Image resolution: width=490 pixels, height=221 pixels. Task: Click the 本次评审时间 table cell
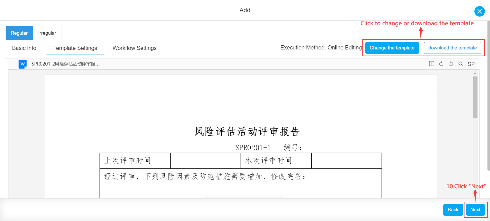click(276, 161)
